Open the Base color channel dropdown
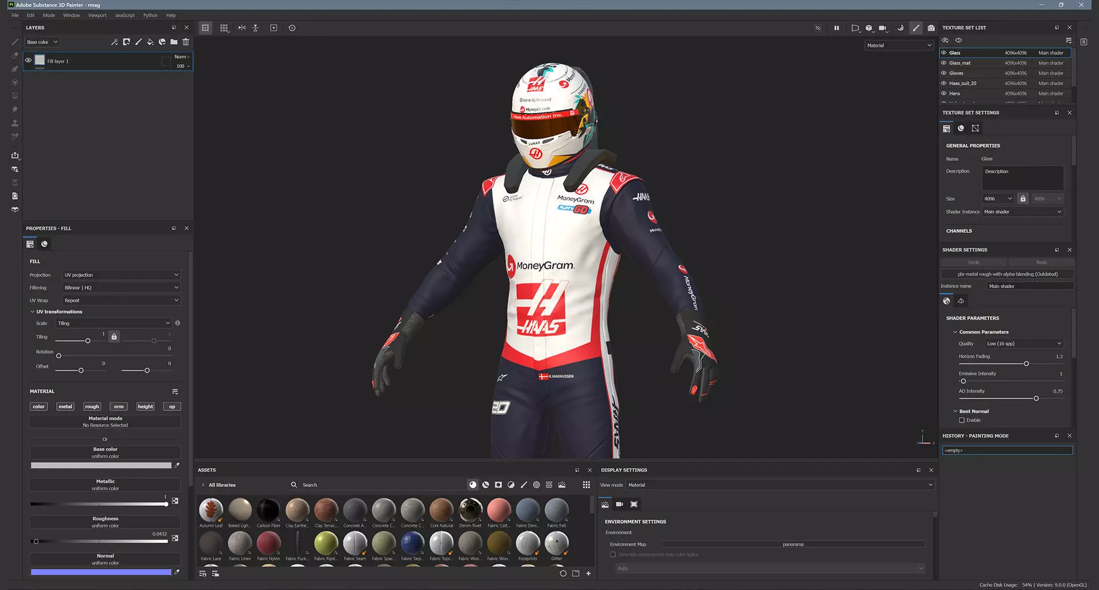Screen dimensions: 1099x590 click(42, 42)
